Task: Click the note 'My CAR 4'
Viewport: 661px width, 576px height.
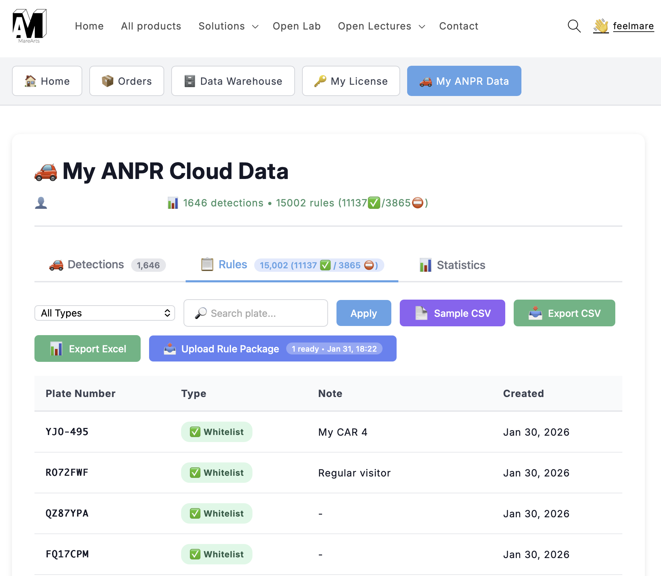Action: point(343,432)
